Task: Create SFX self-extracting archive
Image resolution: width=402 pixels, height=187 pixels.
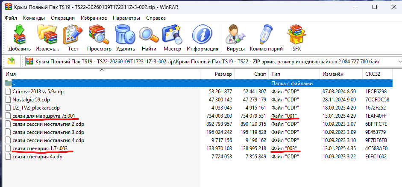Action: point(296,39)
